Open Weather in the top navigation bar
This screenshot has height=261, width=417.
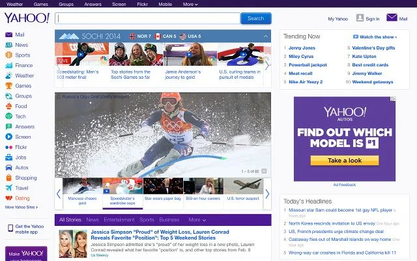point(14,5)
